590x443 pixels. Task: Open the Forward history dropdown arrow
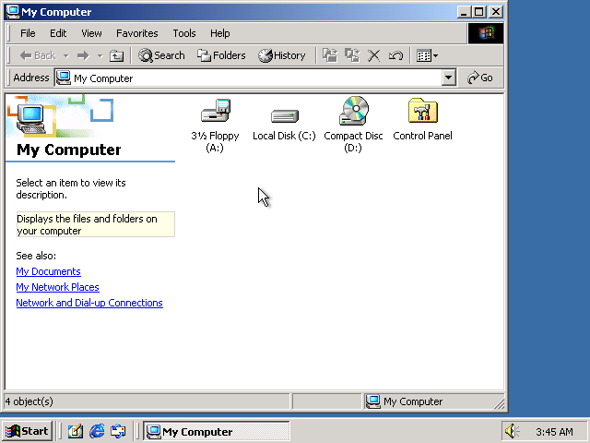100,55
